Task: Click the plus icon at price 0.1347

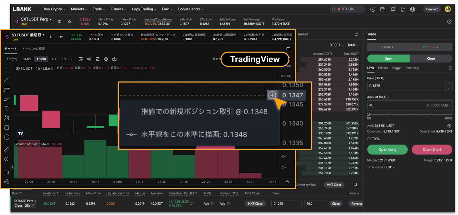Action: click(x=272, y=95)
